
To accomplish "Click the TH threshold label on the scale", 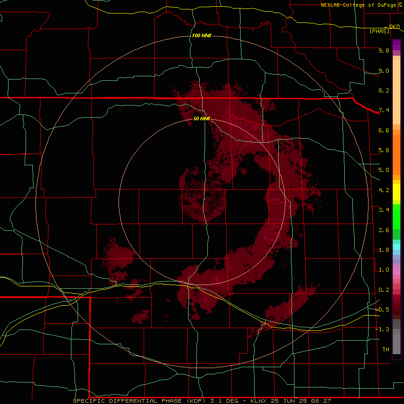I will coord(386,350).
